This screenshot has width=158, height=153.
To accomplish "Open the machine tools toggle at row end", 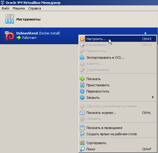I will pos(148,33).
